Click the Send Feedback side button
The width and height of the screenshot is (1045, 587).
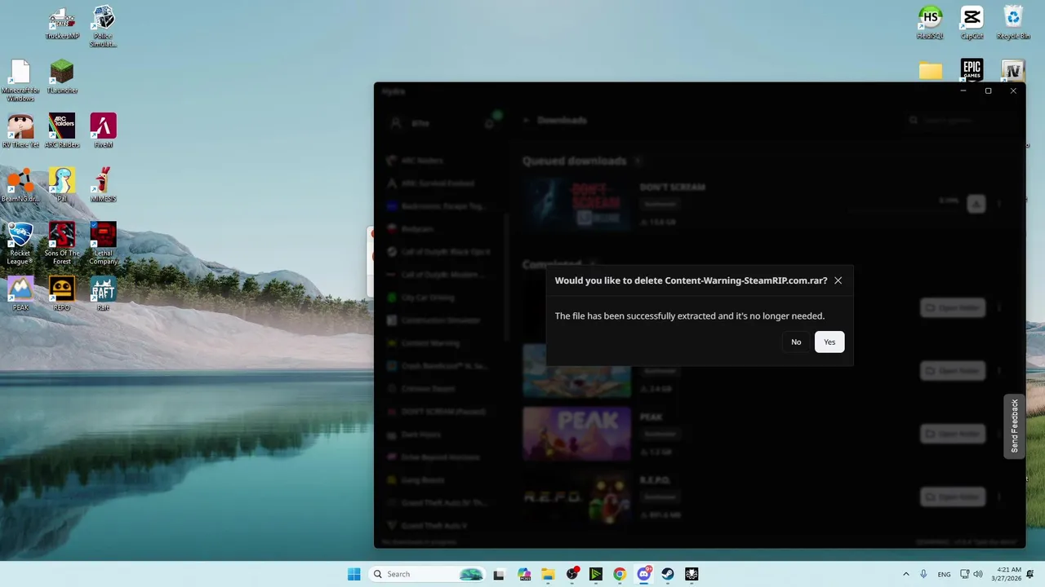(x=1015, y=426)
